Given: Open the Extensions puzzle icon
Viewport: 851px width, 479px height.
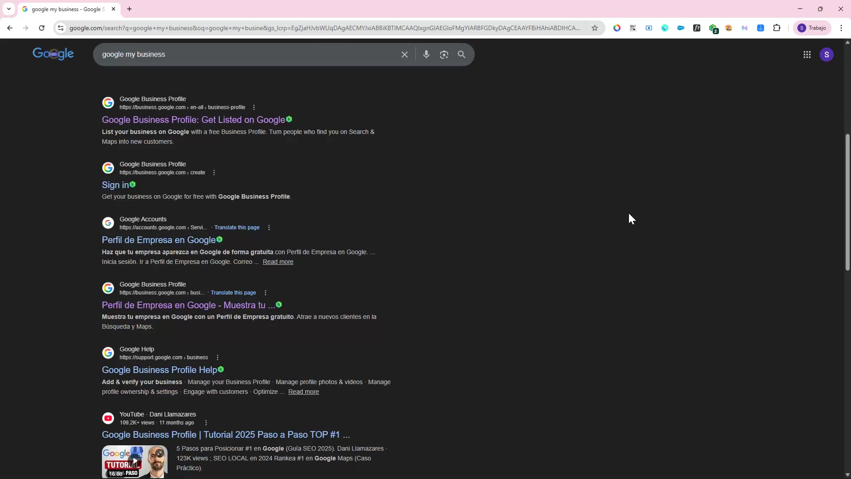Looking at the screenshot, I should click(777, 28).
